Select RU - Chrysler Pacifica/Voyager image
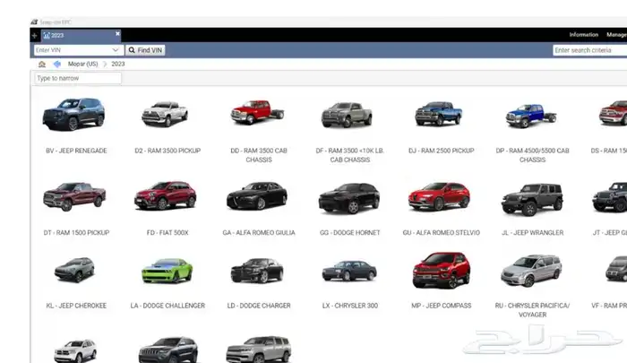Image resolution: width=627 pixels, height=363 pixels. point(531,271)
